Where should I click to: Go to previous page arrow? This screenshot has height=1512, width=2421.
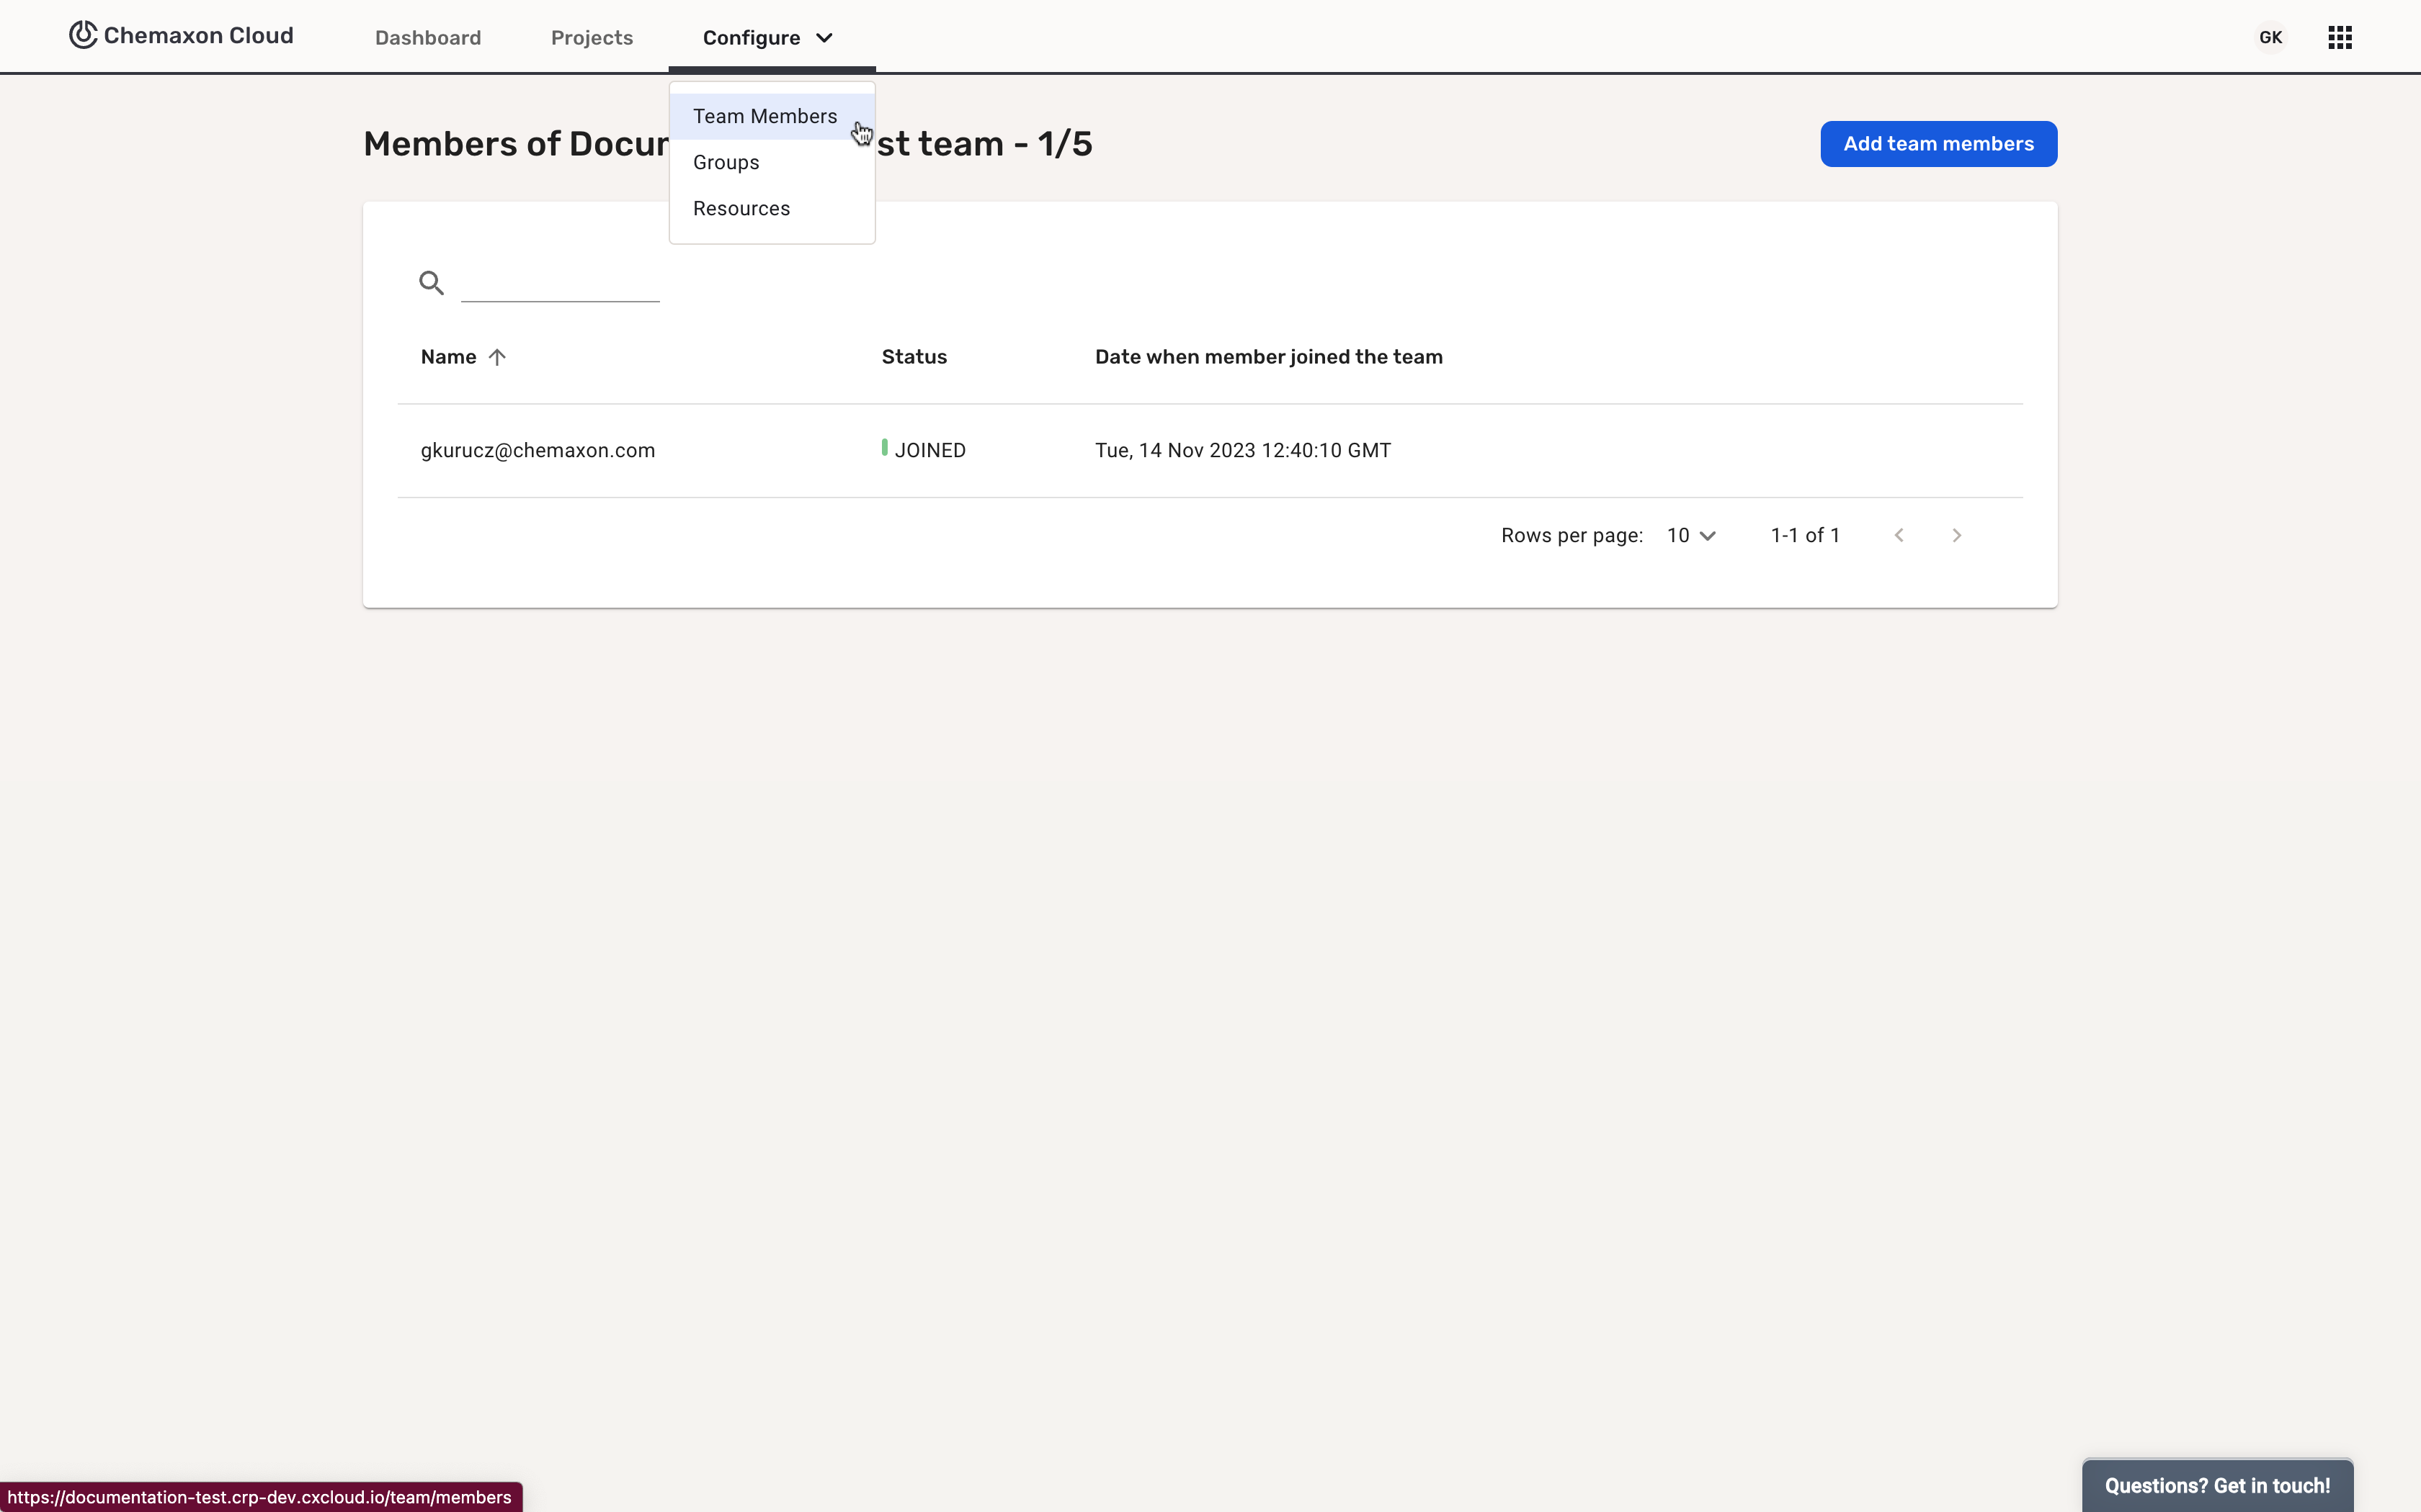tap(1899, 536)
